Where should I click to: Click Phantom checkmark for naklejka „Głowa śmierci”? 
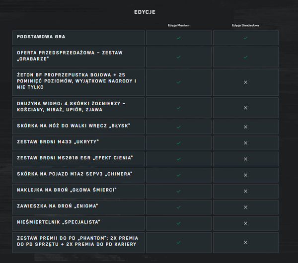pyautogui.click(x=178, y=191)
